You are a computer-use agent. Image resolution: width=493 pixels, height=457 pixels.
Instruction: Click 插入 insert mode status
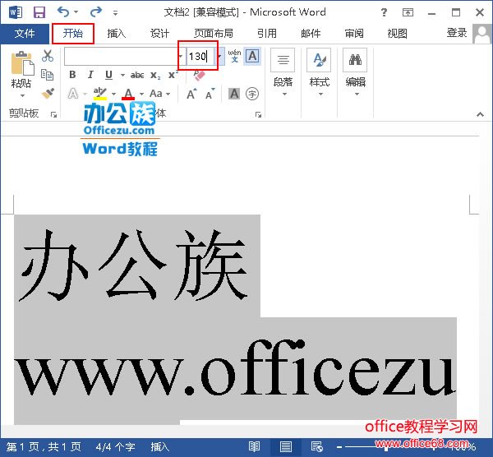159,446
